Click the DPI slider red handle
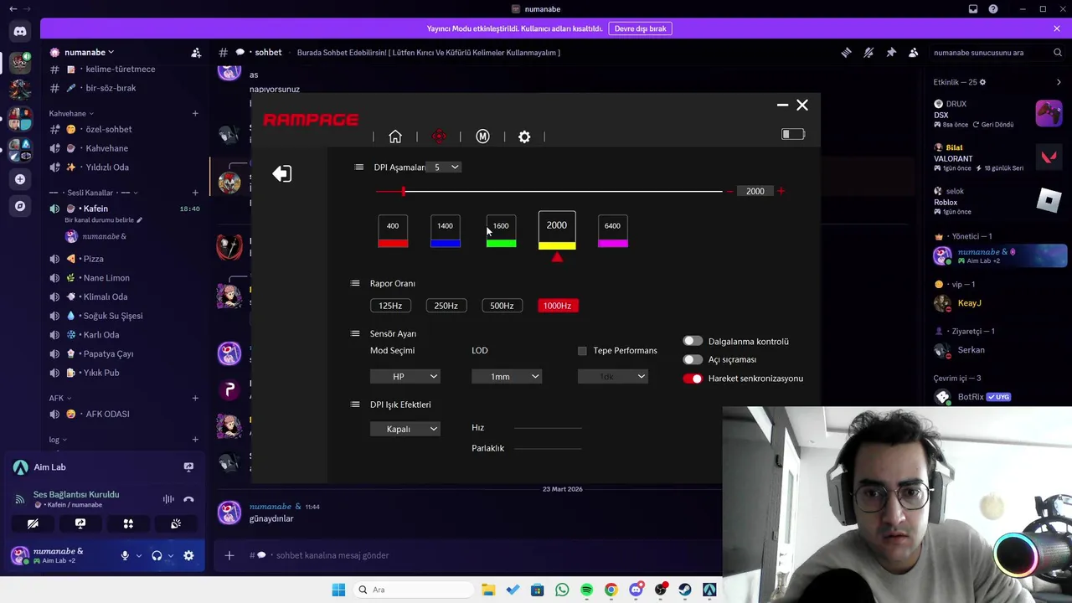This screenshot has width=1072, height=603. tap(403, 191)
